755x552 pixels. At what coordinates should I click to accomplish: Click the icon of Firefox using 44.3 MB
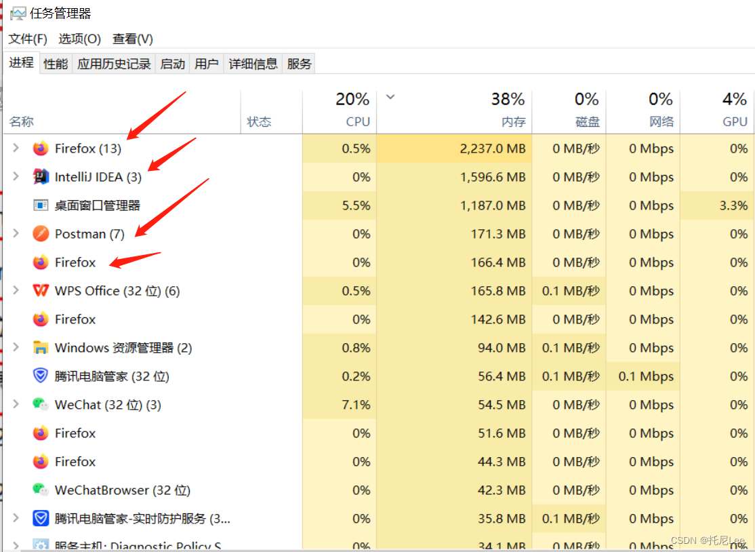point(41,461)
